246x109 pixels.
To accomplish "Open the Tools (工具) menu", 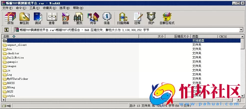I will click(x=35, y=8).
